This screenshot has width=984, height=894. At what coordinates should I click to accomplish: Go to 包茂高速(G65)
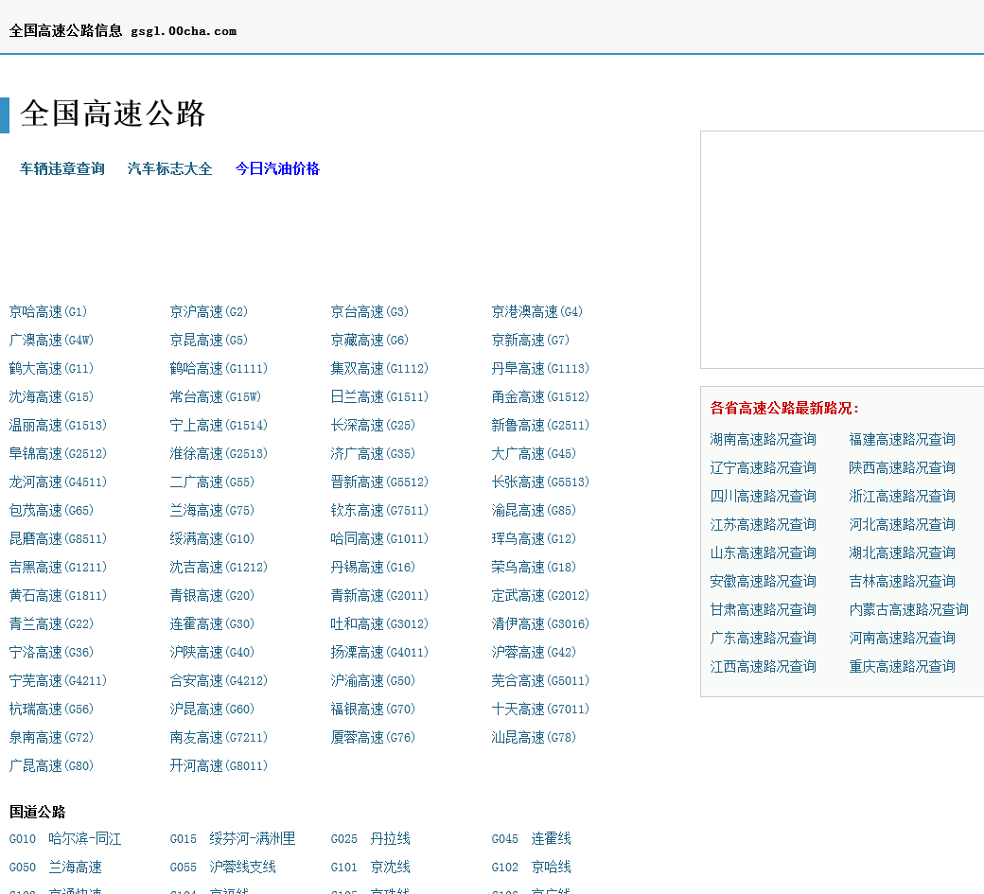pos(51,511)
